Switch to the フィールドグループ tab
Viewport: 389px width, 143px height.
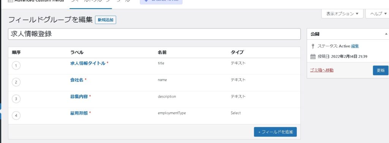(x=90, y=2)
